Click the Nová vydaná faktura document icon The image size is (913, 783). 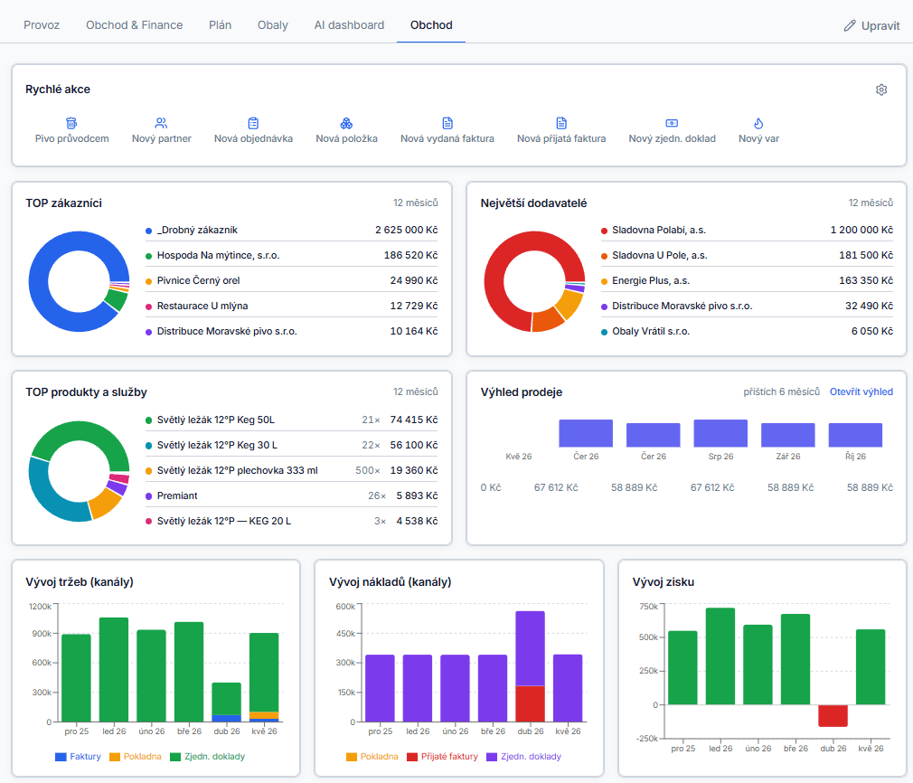447,123
